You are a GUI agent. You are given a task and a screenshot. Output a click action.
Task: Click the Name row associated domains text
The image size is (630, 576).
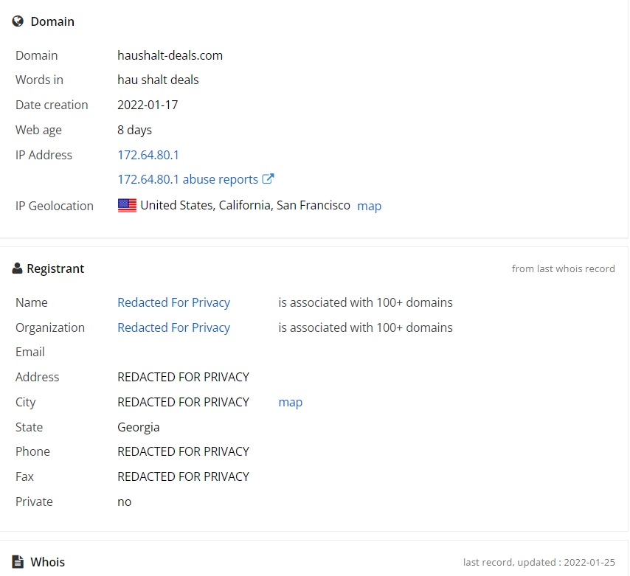point(365,302)
